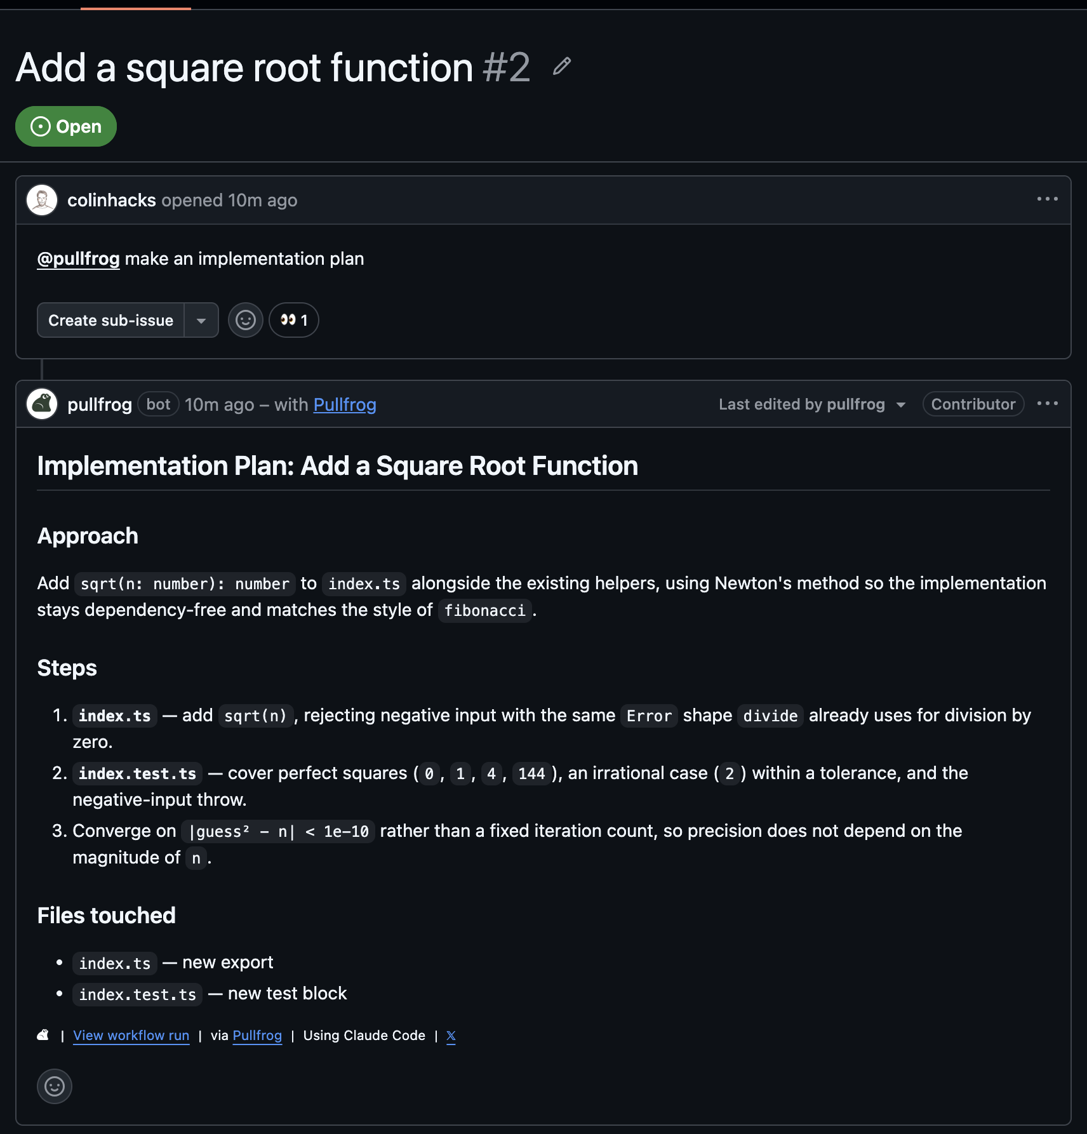Toggle the eyes reaction with count 1
This screenshot has height=1134, width=1087.
(x=294, y=320)
